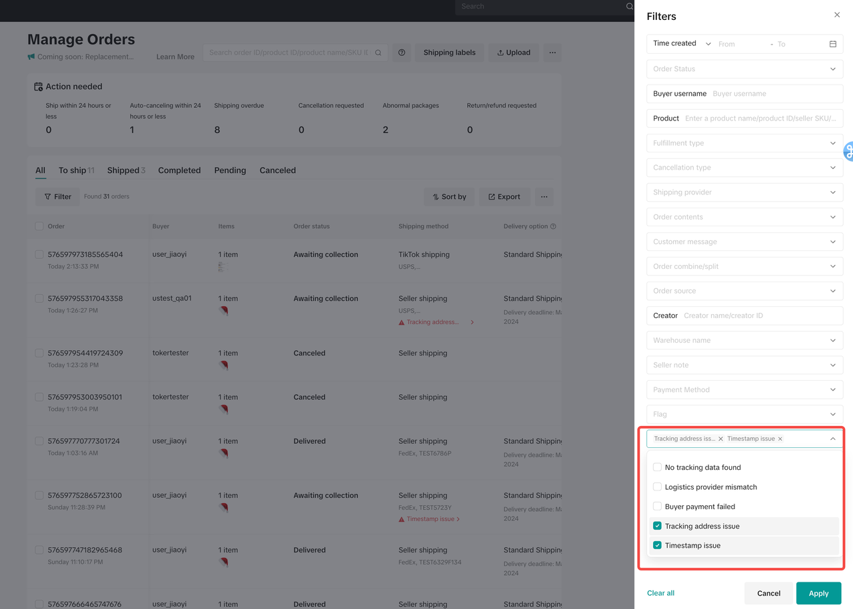Click the red Tracking address warning icon

(401, 322)
